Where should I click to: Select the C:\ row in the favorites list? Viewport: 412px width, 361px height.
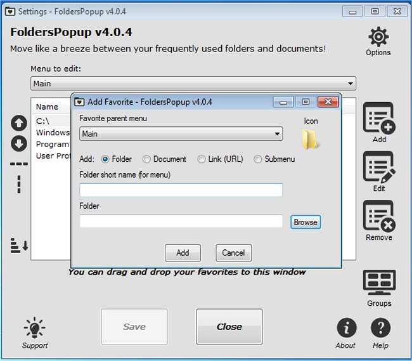[52, 121]
